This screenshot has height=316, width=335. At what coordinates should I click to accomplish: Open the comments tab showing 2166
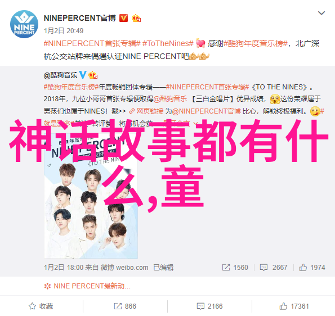tap(209, 306)
